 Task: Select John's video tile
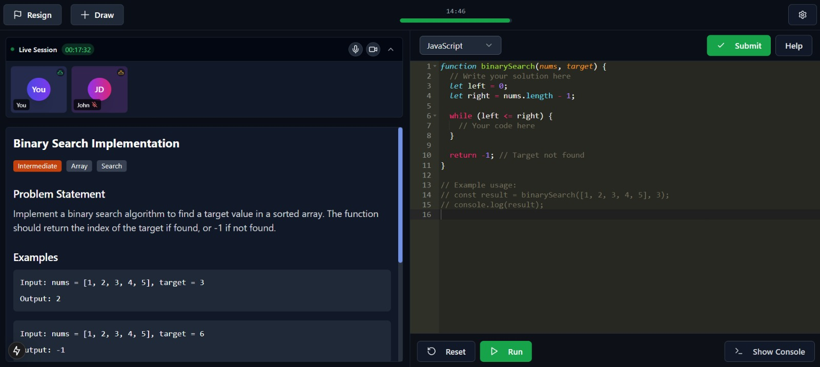pos(99,89)
